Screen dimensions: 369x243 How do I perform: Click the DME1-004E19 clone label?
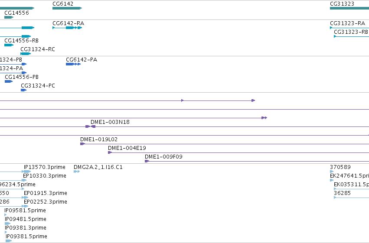click(127, 148)
